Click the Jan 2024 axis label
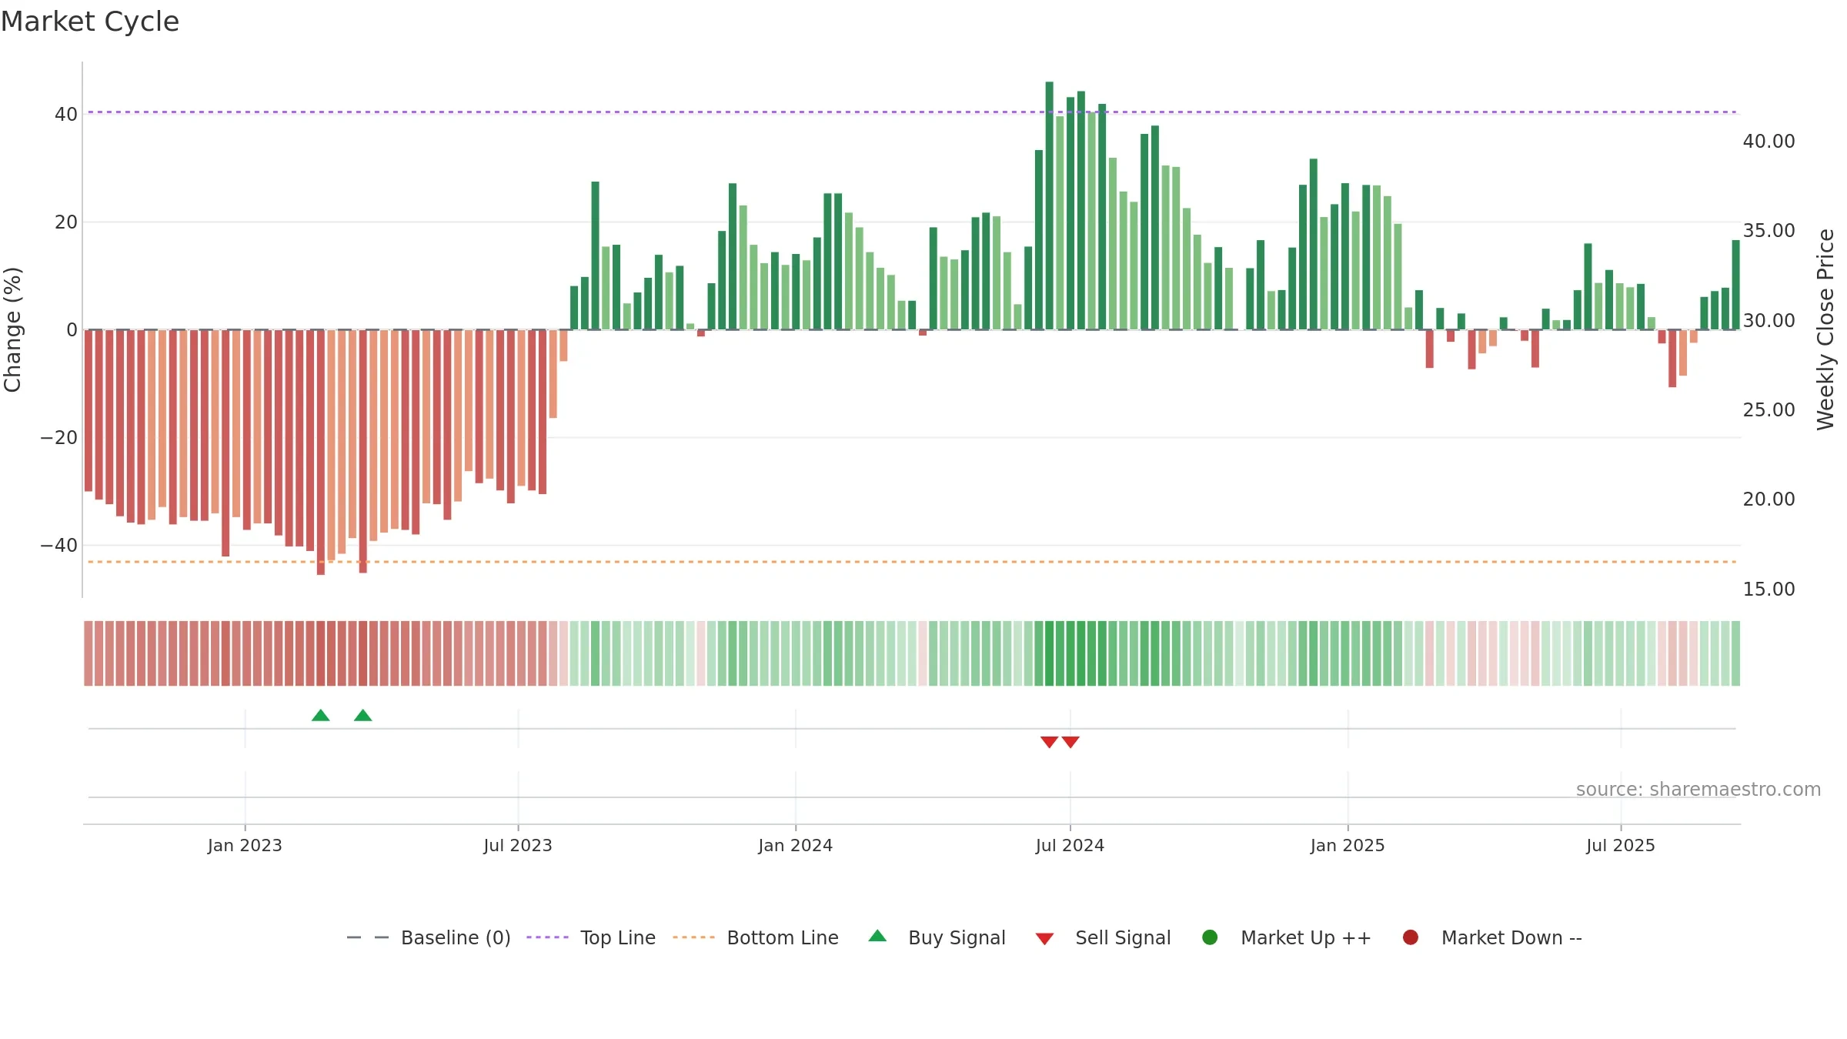This screenshot has width=1847, height=1039. pyautogui.click(x=795, y=845)
